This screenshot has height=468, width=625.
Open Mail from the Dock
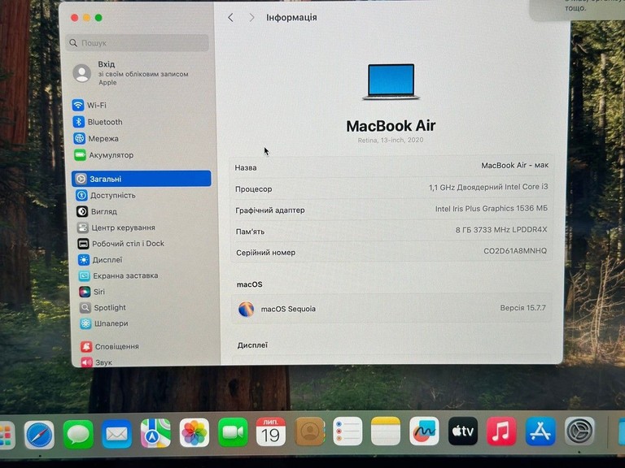click(117, 434)
